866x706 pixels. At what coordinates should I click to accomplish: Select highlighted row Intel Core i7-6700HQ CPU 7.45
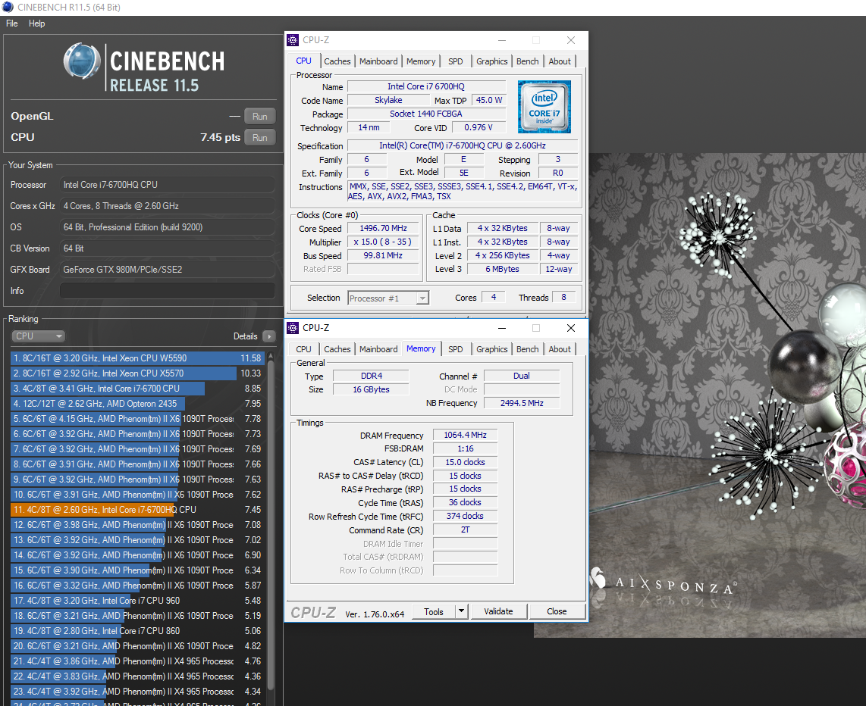pyautogui.click(x=137, y=510)
